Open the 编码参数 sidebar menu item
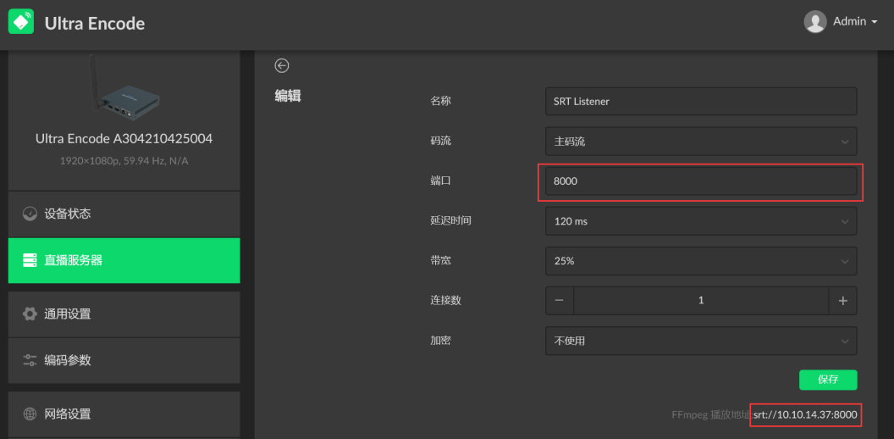The height and width of the screenshot is (439, 894). (124, 360)
